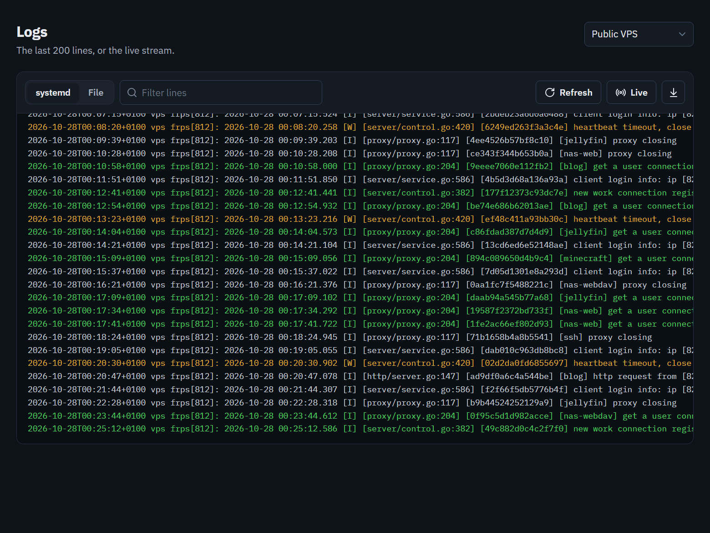Select the 00:12:41 new work connection line
710x533 pixels.
[x=360, y=193]
